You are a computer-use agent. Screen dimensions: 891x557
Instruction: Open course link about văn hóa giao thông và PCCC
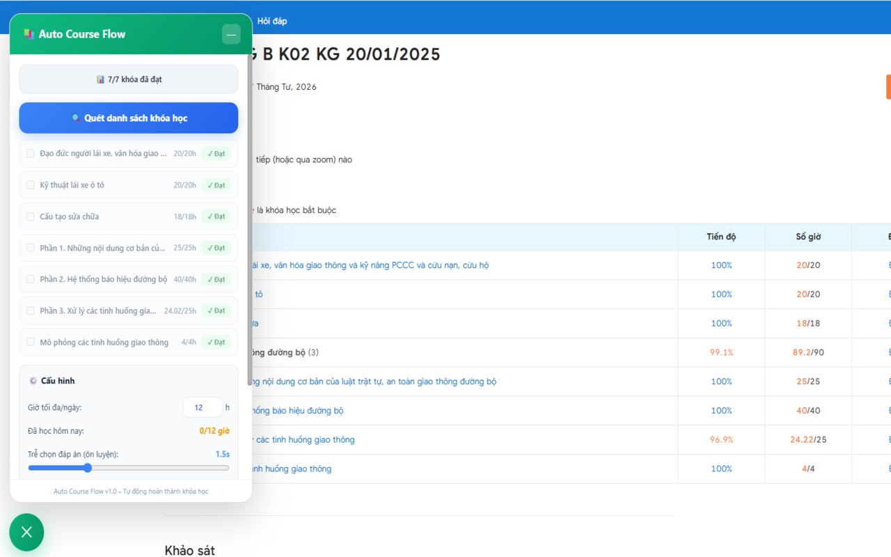click(369, 265)
